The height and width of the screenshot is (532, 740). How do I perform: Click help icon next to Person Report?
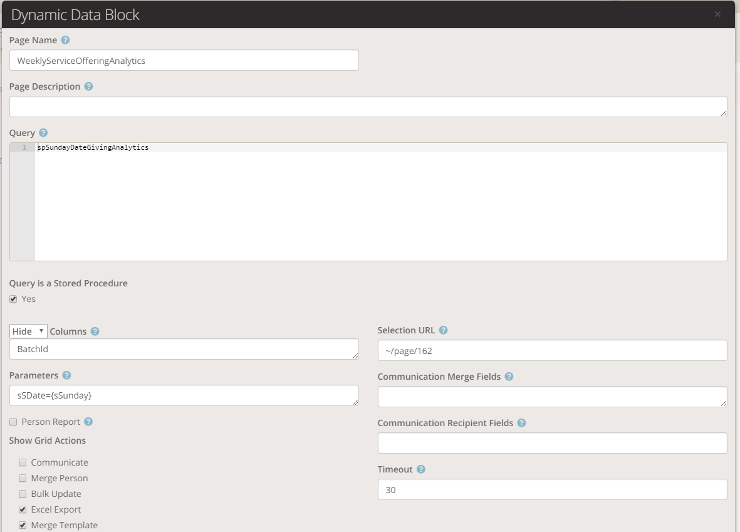(88, 422)
